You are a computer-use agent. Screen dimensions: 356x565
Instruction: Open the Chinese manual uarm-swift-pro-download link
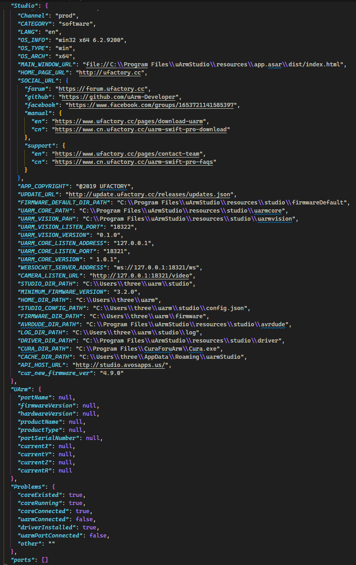click(141, 129)
